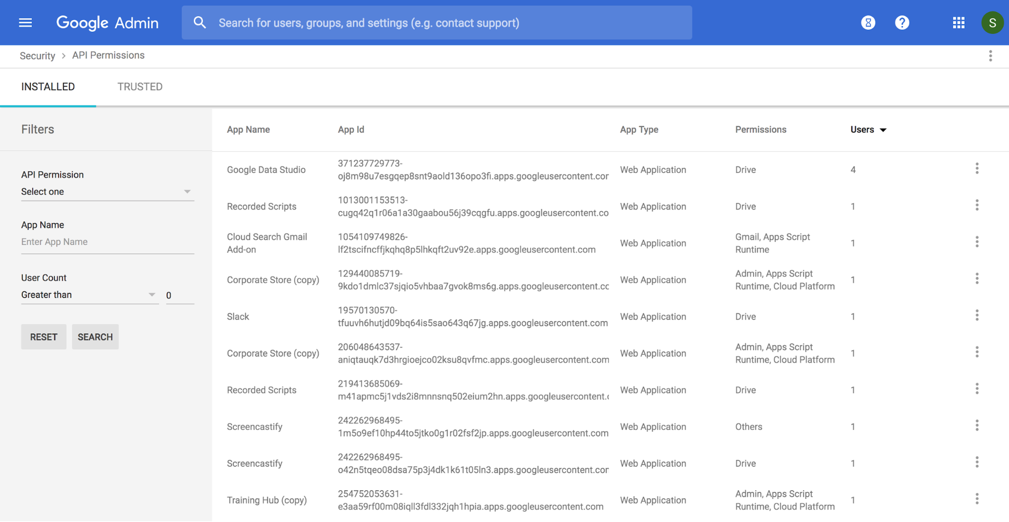Click the Filters panel heading

[x=38, y=129]
